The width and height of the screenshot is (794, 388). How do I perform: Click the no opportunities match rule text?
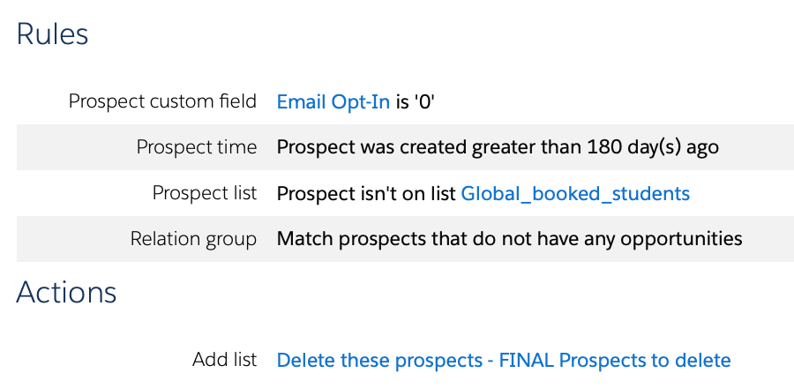pyautogui.click(x=509, y=239)
